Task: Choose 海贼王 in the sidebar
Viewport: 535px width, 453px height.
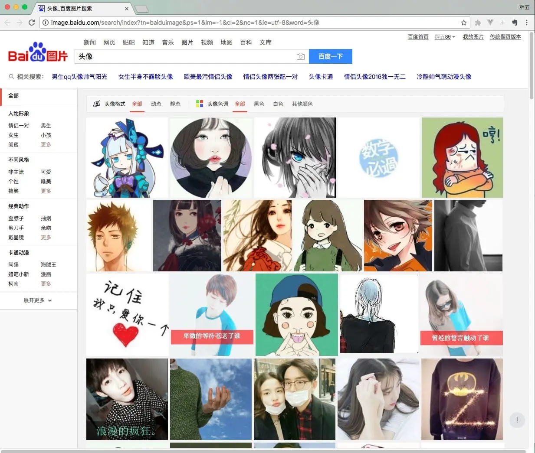Action: 49,265
